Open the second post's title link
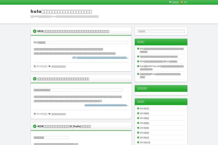Image resolution: width=218 pixels, height=145 pixels. click(63, 79)
